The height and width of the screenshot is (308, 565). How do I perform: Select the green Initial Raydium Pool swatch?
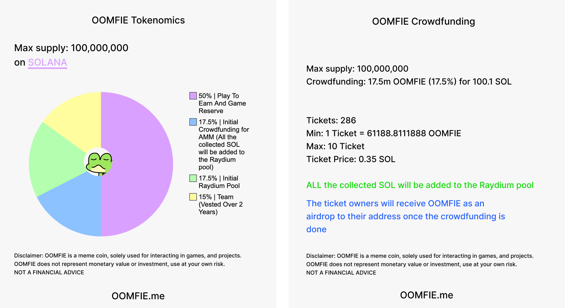pyautogui.click(x=193, y=178)
